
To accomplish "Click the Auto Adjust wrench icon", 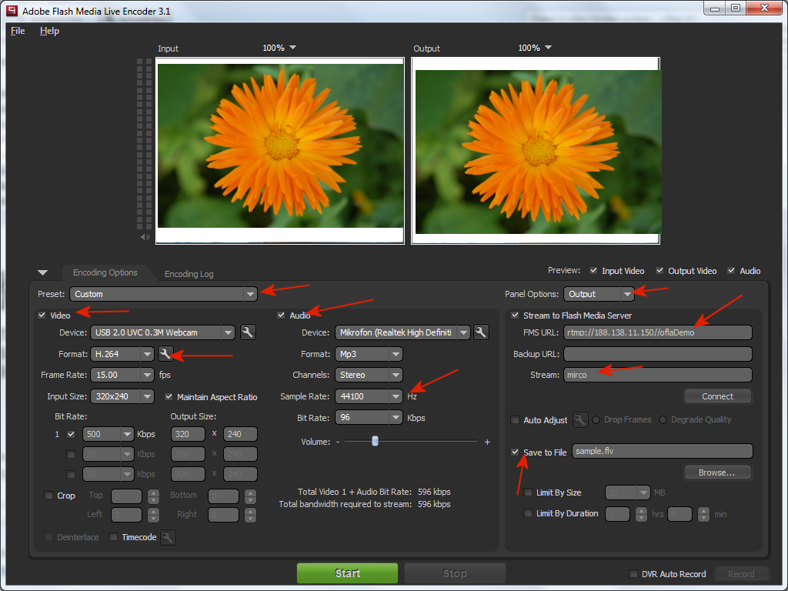I will [580, 419].
